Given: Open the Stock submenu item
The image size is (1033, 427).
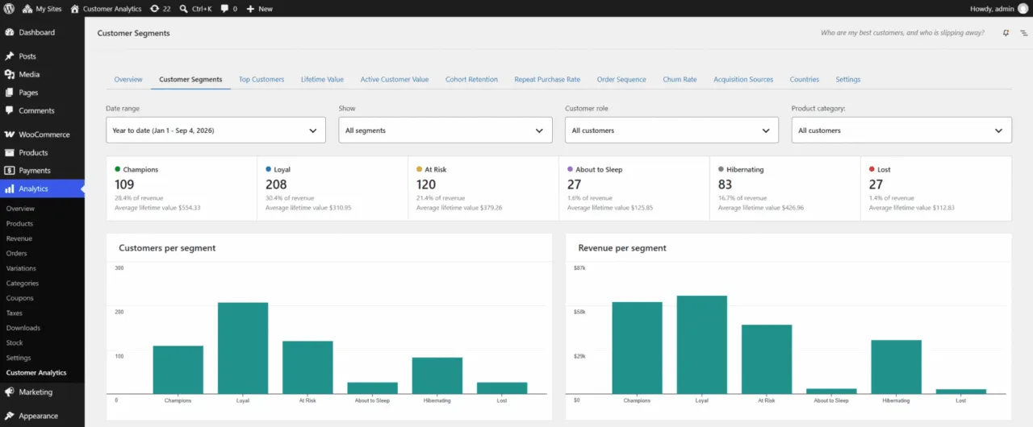Looking at the screenshot, I should (15, 342).
